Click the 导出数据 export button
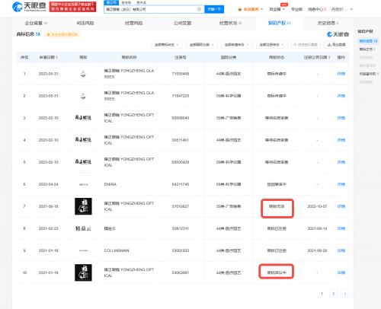The width and height of the screenshot is (381, 309). click(337, 45)
